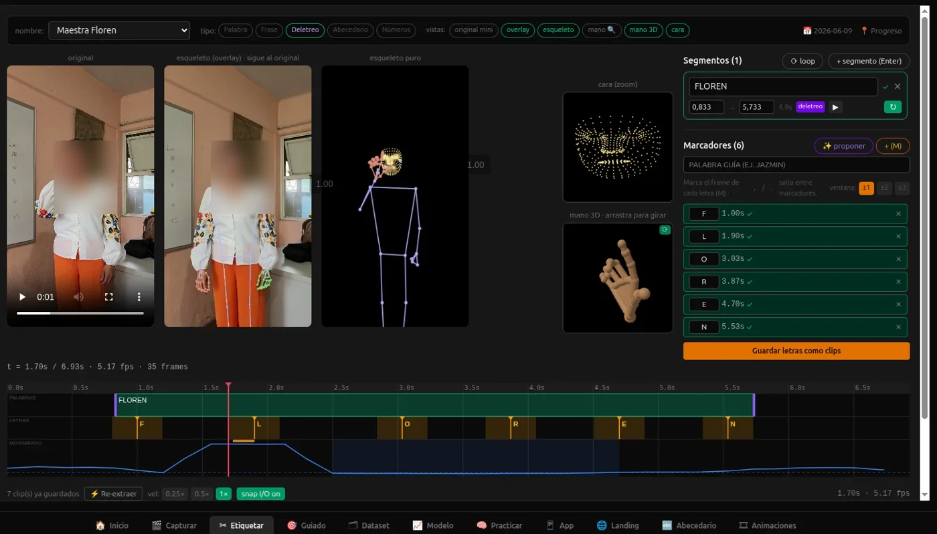The image size is (937, 534).
Task: Click the green refresh icon in FLOREN segment
Action: [893, 107]
